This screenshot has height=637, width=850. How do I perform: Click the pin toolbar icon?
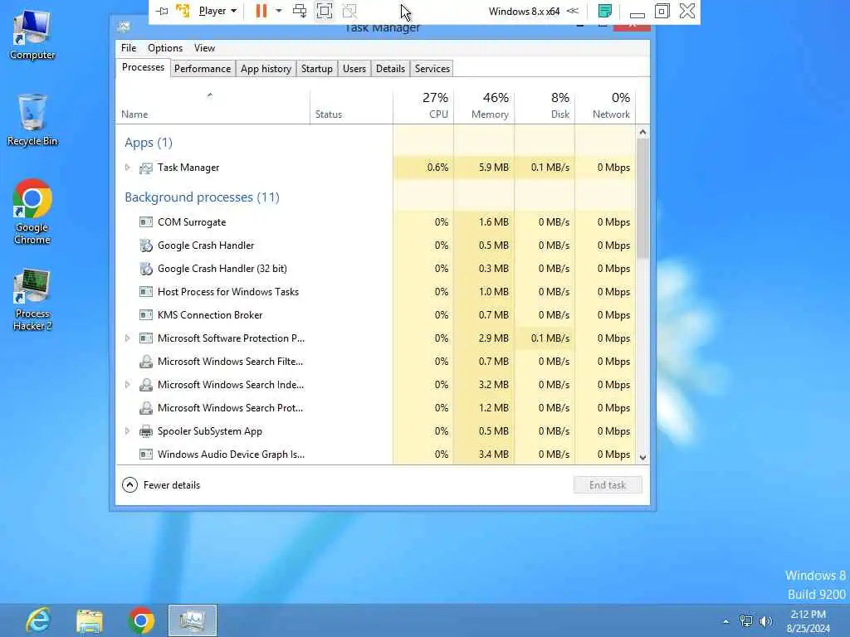162,11
